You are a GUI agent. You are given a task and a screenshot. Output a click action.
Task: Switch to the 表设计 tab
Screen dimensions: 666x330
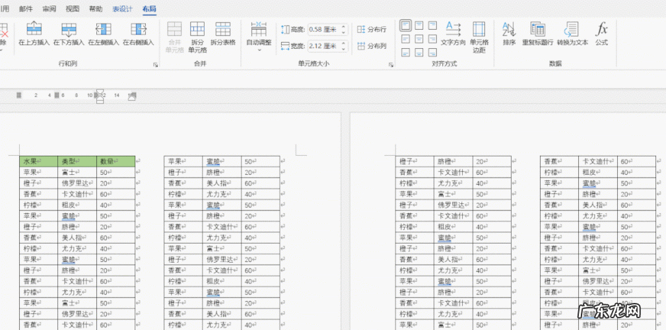[x=122, y=9]
